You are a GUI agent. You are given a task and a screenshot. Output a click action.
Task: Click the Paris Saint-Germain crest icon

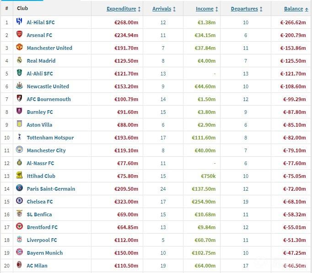coord(19,188)
